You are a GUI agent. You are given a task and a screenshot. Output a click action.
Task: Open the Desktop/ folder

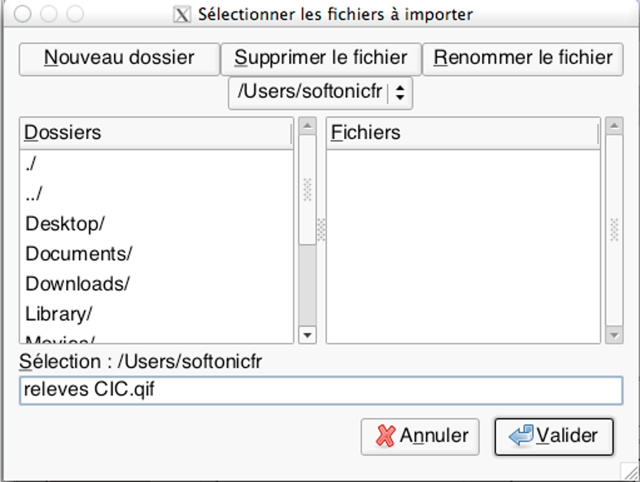65,224
